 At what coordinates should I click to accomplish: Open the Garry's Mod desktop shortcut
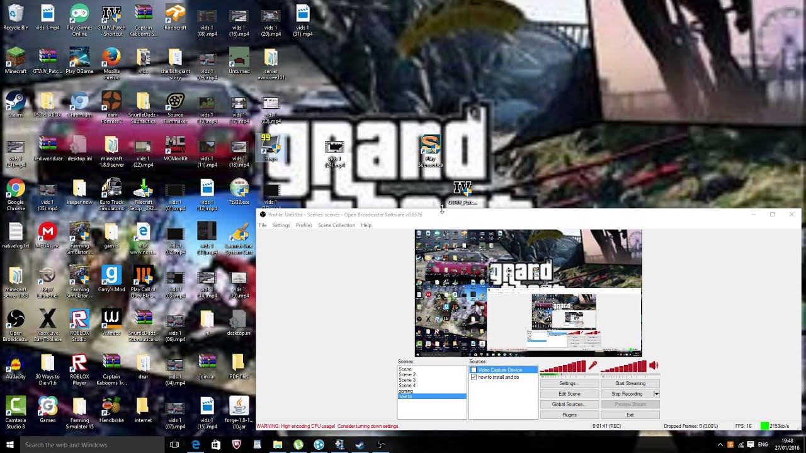[x=111, y=279]
